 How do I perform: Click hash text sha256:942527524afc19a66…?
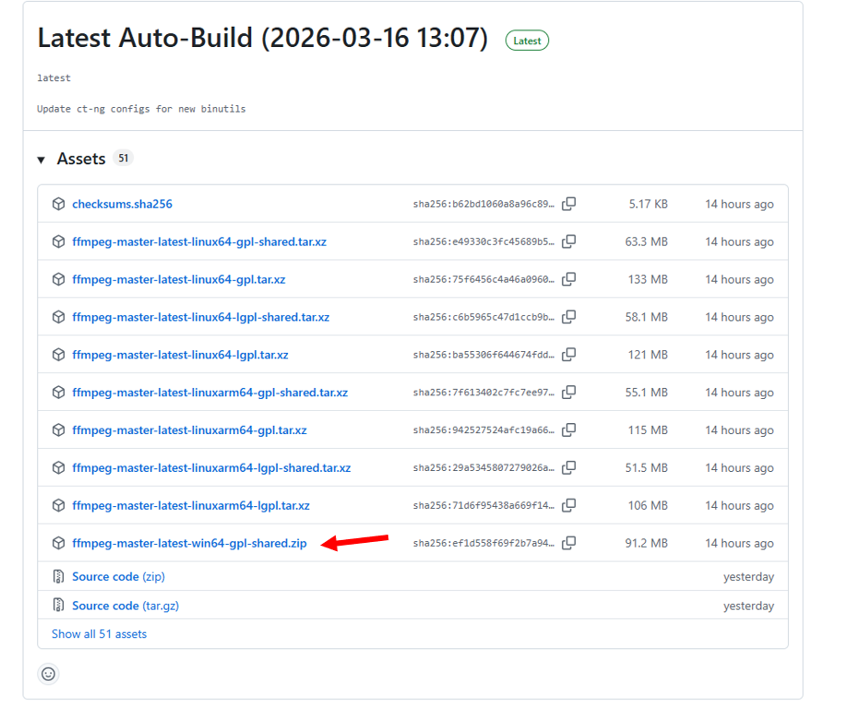click(x=483, y=430)
